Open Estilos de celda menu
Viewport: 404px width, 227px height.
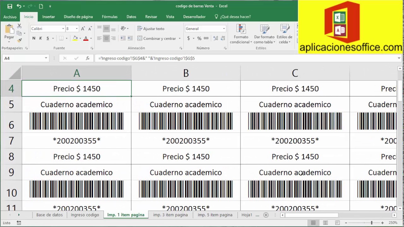tap(284, 34)
